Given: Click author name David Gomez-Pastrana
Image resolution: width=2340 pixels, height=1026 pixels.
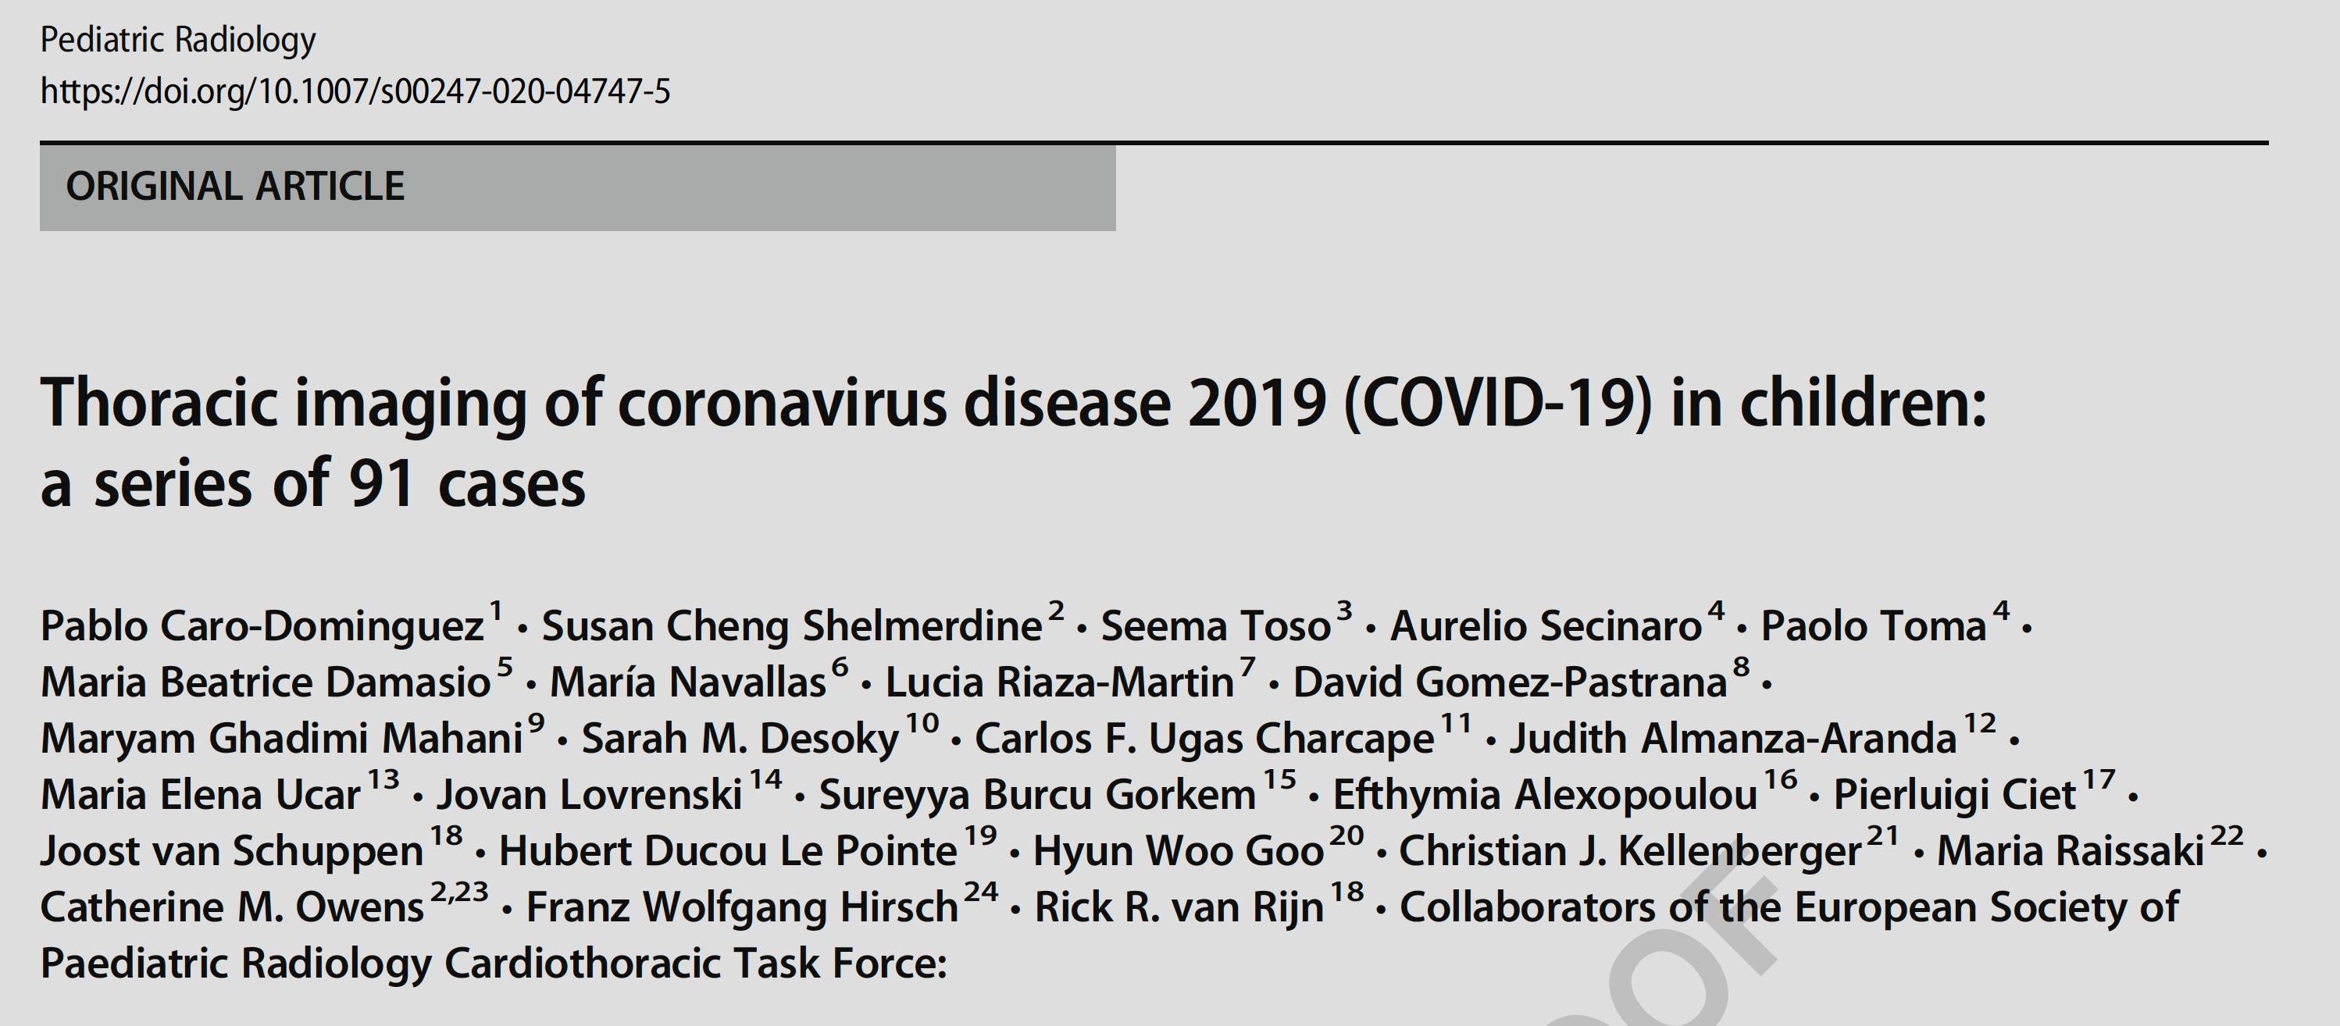Looking at the screenshot, I should point(1510,682).
